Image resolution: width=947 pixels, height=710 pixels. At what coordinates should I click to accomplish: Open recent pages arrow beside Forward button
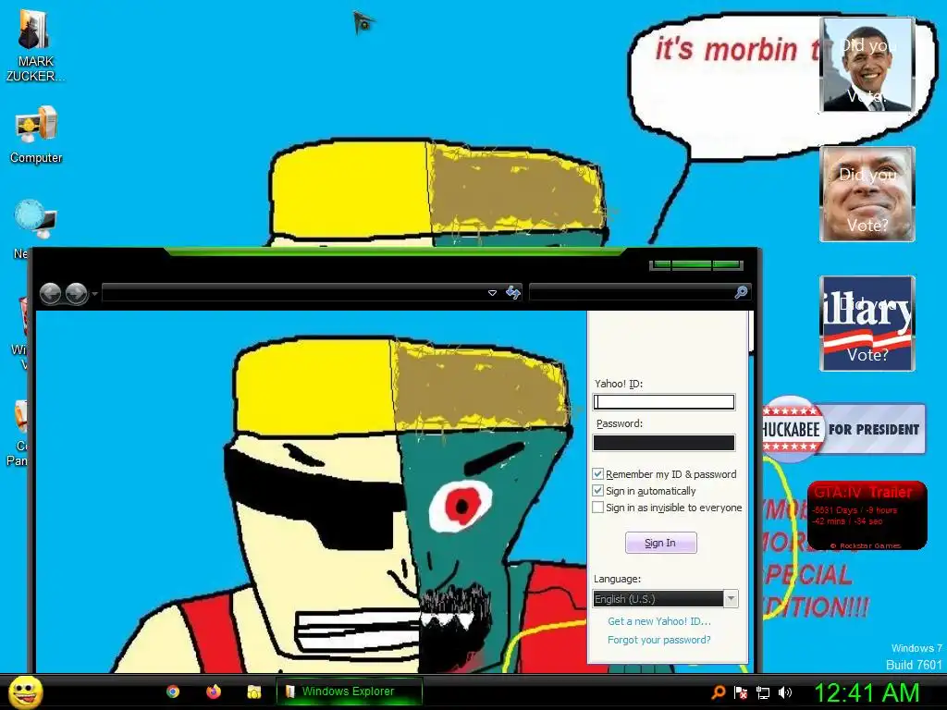[x=95, y=294]
